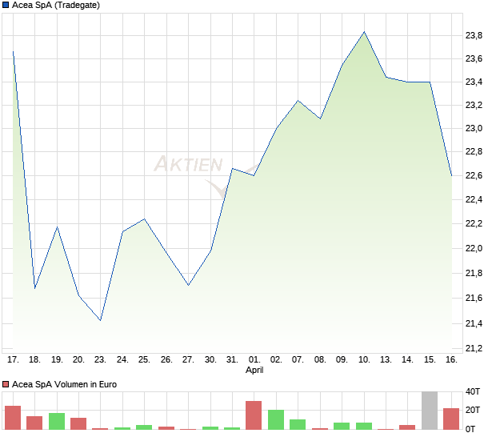Viewport: 496px width, 437px height.
Task: Click the price axis value '23,2'
Action: [474, 105]
